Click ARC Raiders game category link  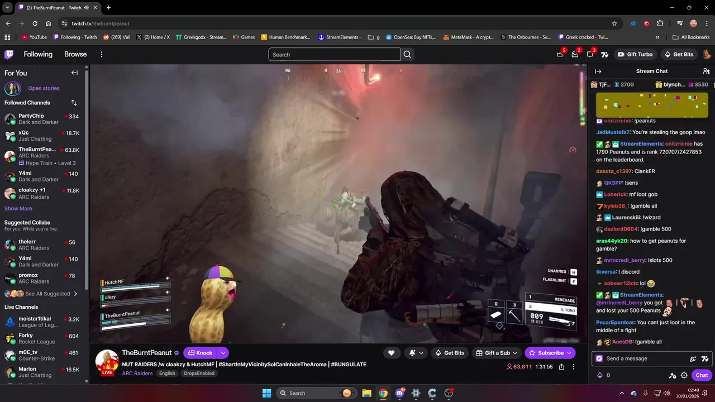click(x=137, y=373)
